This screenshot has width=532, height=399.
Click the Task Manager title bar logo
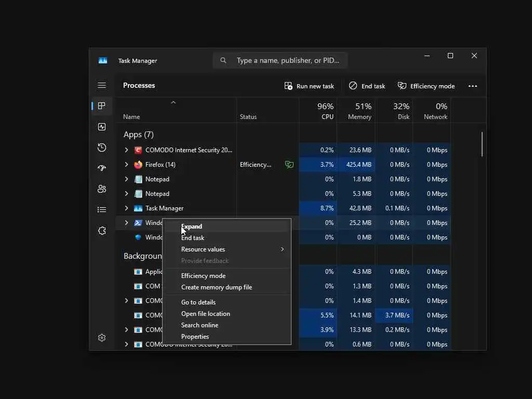(103, 60)
